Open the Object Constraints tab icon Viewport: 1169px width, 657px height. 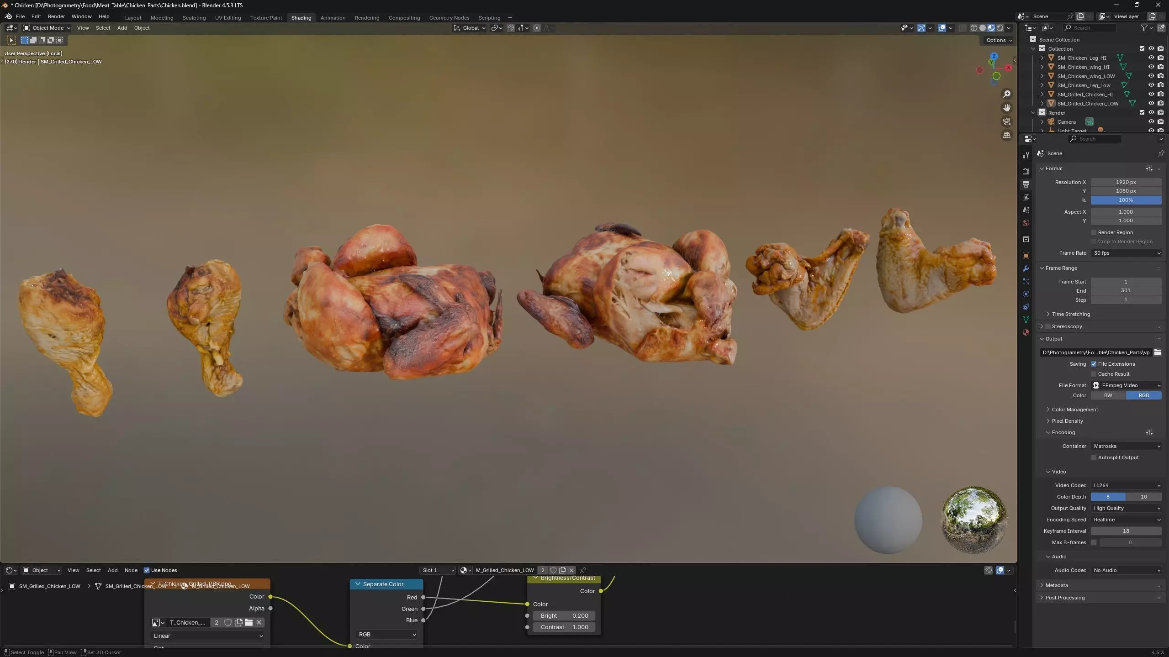1026,307
